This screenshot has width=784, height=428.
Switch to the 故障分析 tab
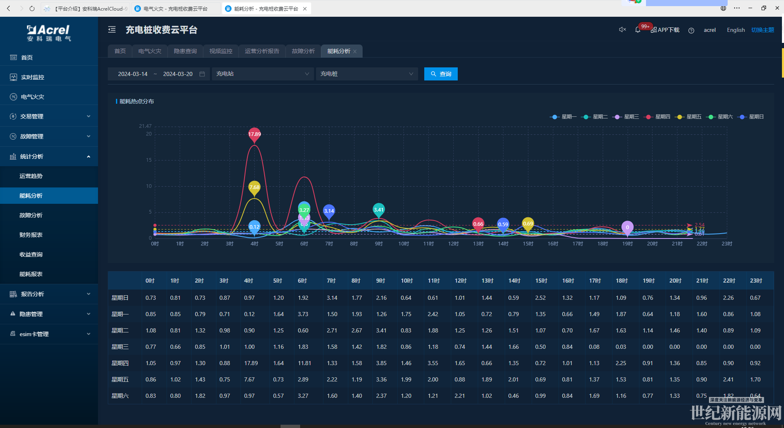[303, 51]
